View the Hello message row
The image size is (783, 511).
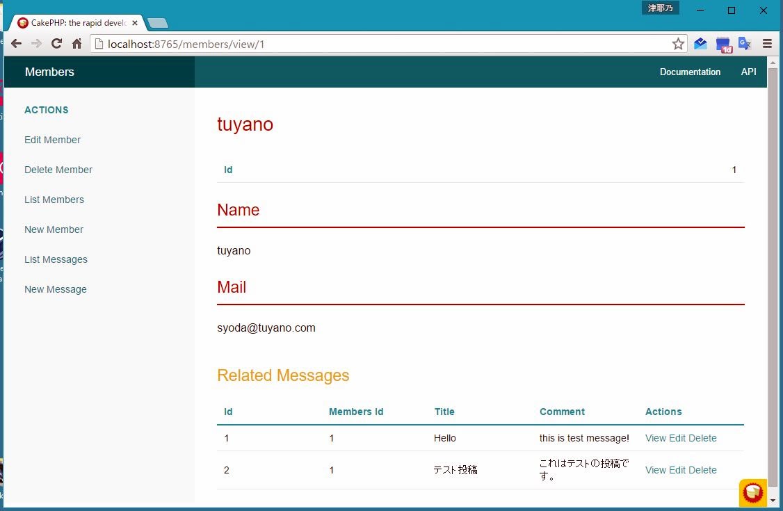click(655, 438)
